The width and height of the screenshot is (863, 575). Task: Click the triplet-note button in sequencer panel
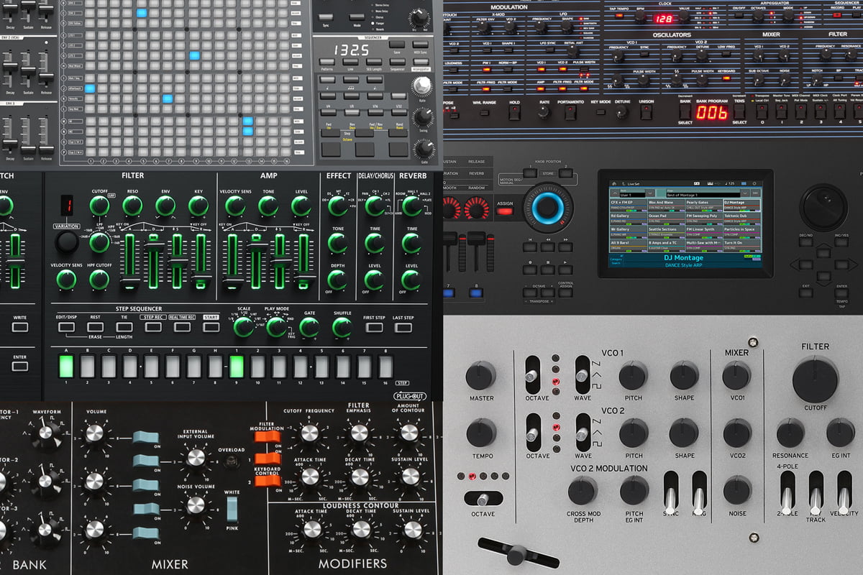pyautogui.click(x=351, y=80)
